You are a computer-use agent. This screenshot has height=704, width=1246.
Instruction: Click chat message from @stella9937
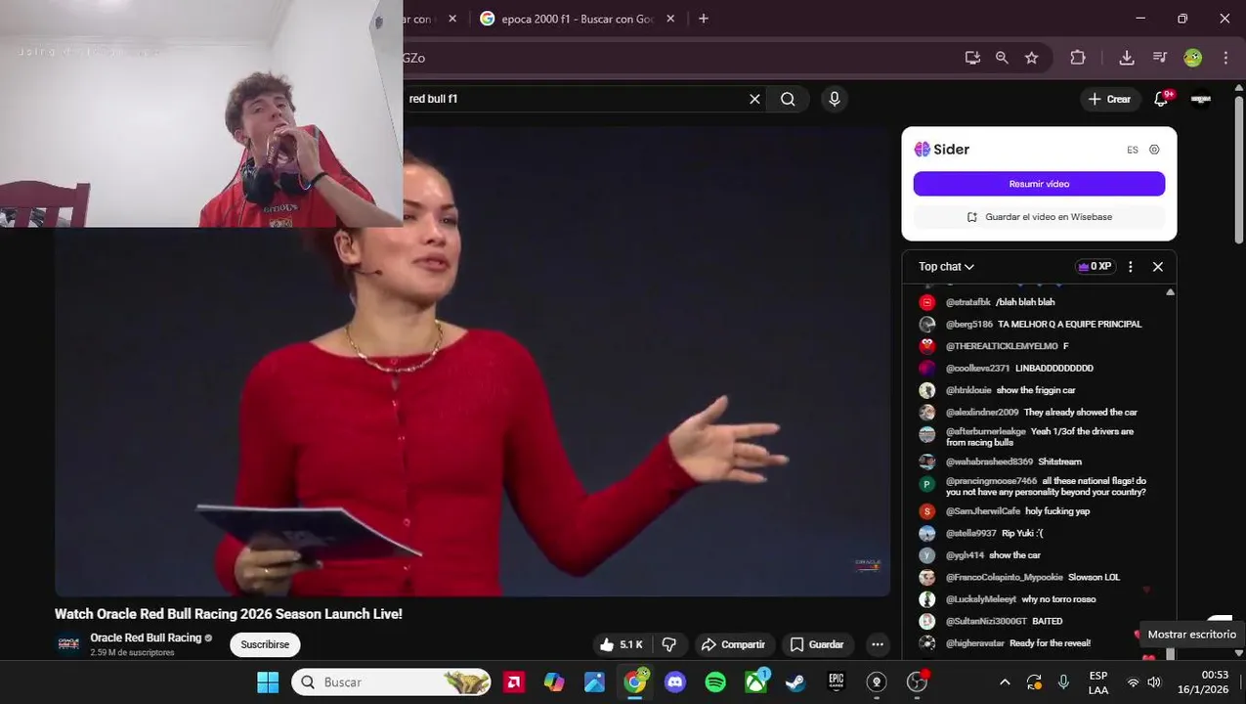[981, 533]
